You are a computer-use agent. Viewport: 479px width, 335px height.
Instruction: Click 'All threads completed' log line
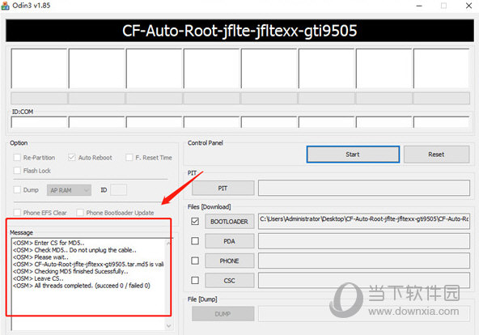[82, 286]
